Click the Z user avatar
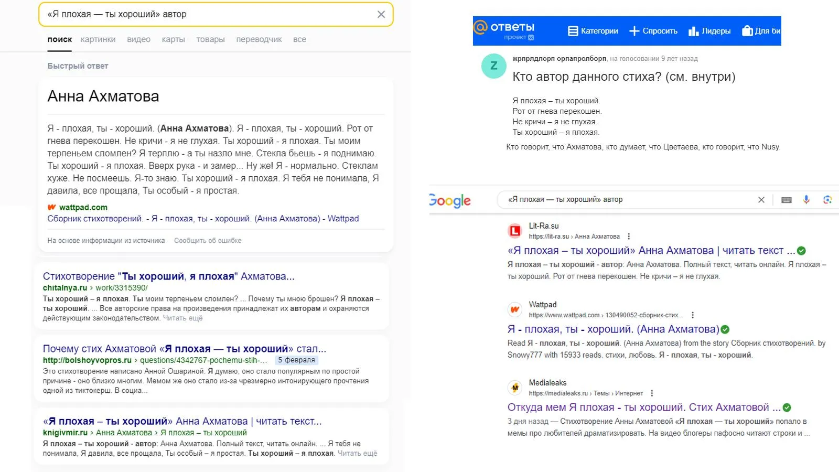 [x=494, y=66]
